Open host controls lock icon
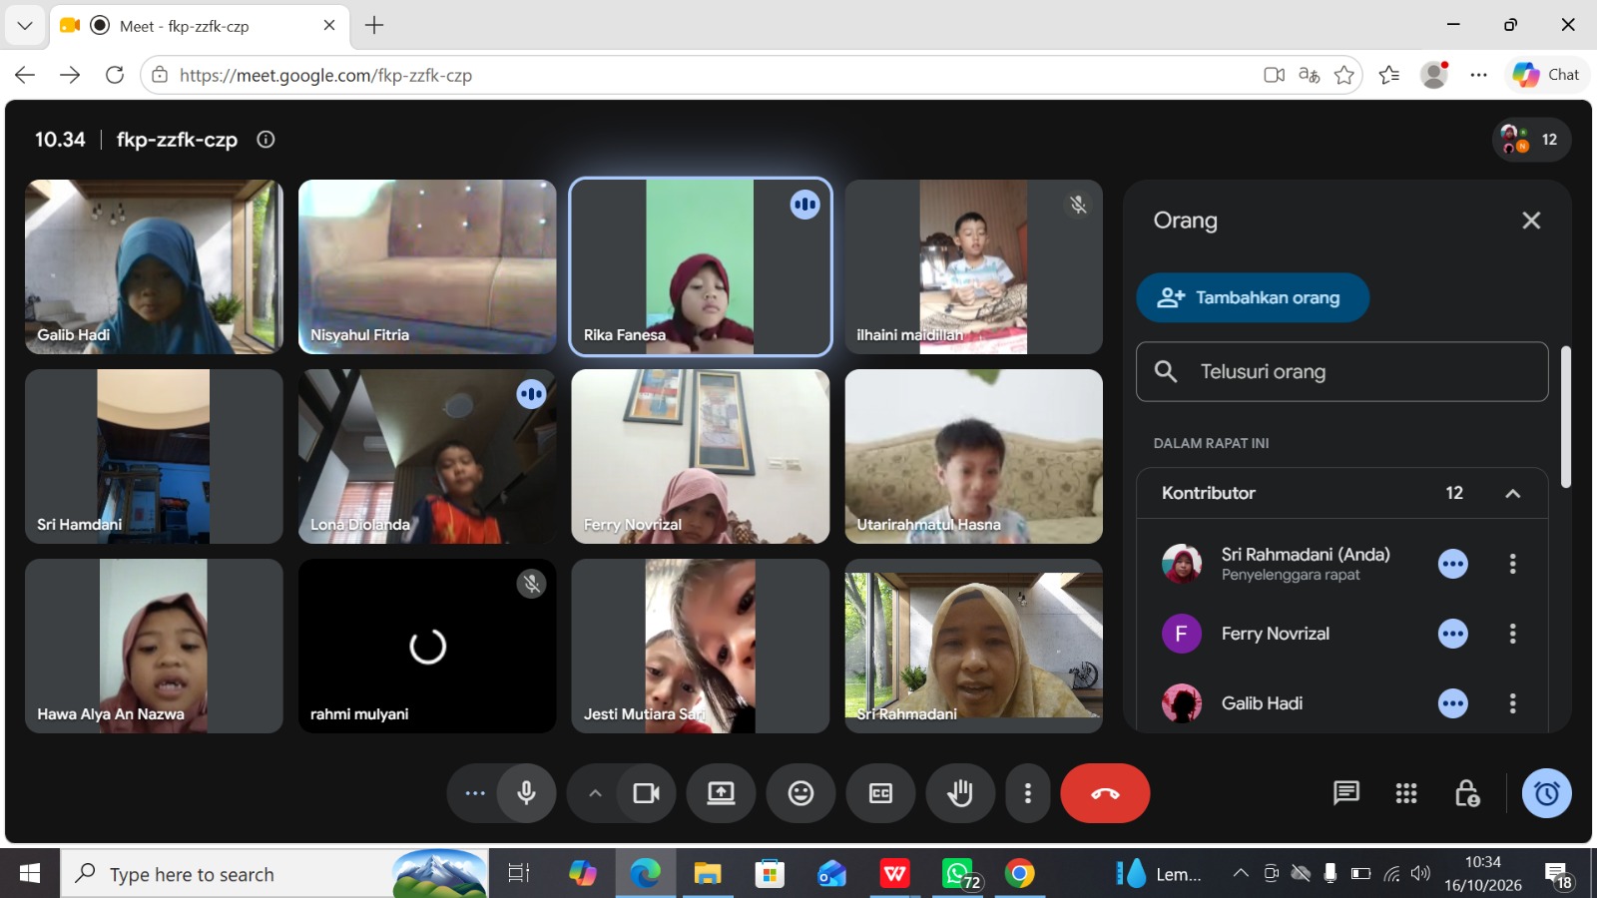The width and height of the screenshot is (1597, 898). pos(1466,793)
